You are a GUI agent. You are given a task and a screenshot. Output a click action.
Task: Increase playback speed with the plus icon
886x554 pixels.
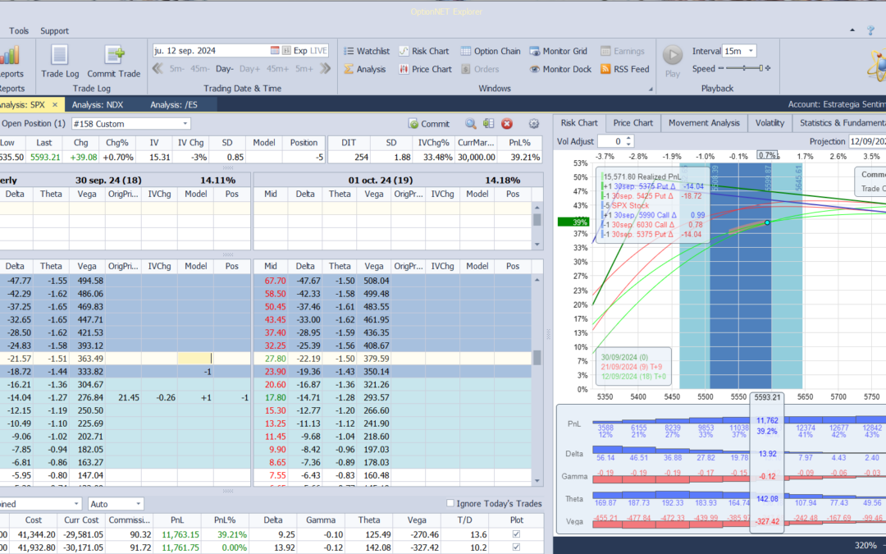[x=767, y=68]
